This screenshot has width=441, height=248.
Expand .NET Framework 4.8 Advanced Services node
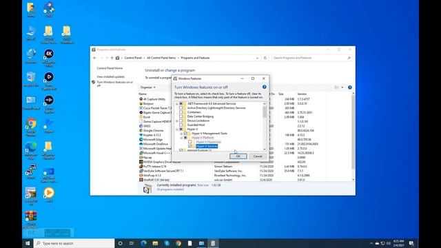[177, 104]
